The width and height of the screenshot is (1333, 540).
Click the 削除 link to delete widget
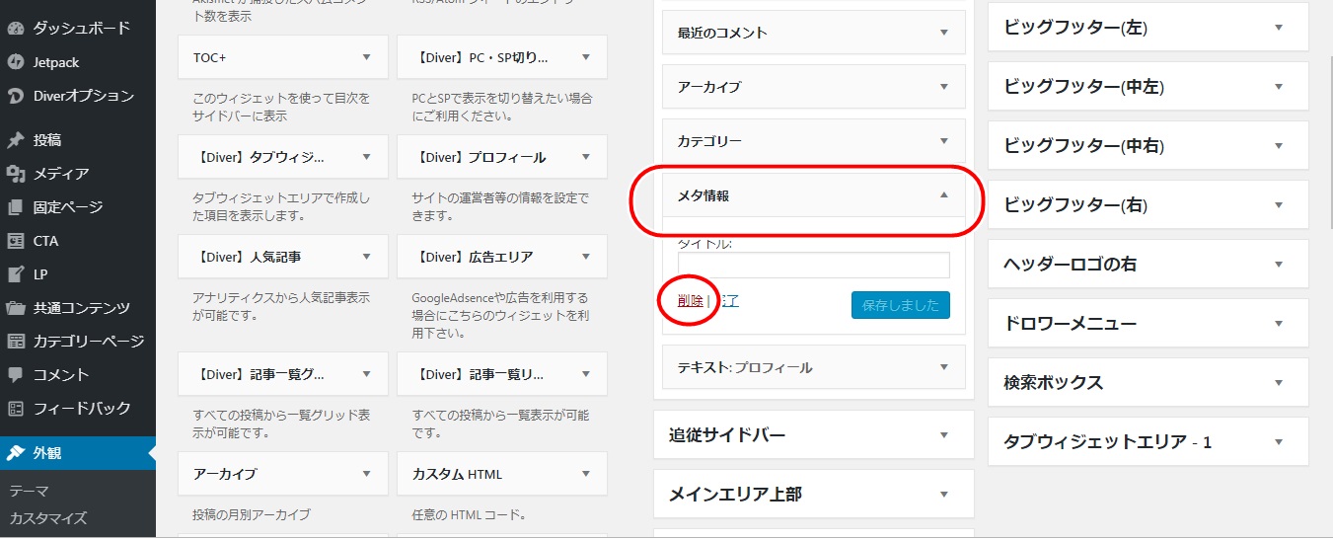coord(691,301)
